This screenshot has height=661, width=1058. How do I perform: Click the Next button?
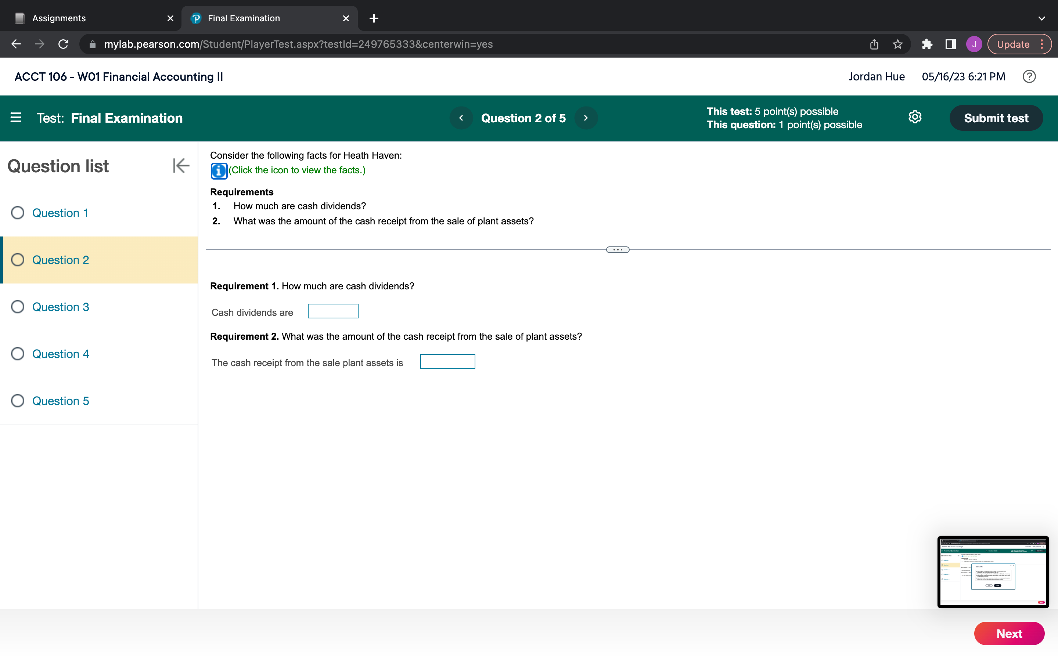tap(1010, 633)
